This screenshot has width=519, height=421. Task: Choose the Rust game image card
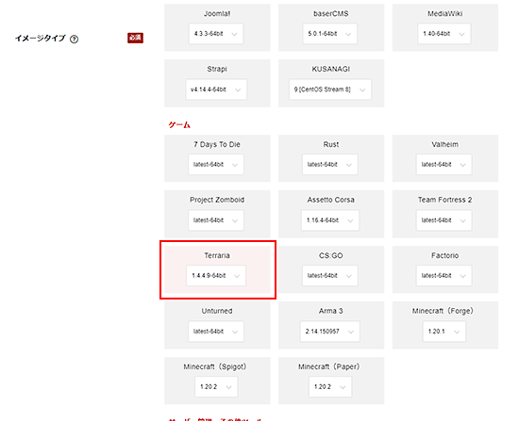point(331,158)
